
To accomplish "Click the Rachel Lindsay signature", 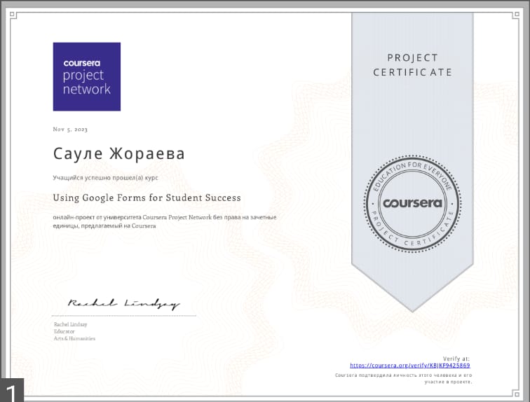I will point(123,304).
